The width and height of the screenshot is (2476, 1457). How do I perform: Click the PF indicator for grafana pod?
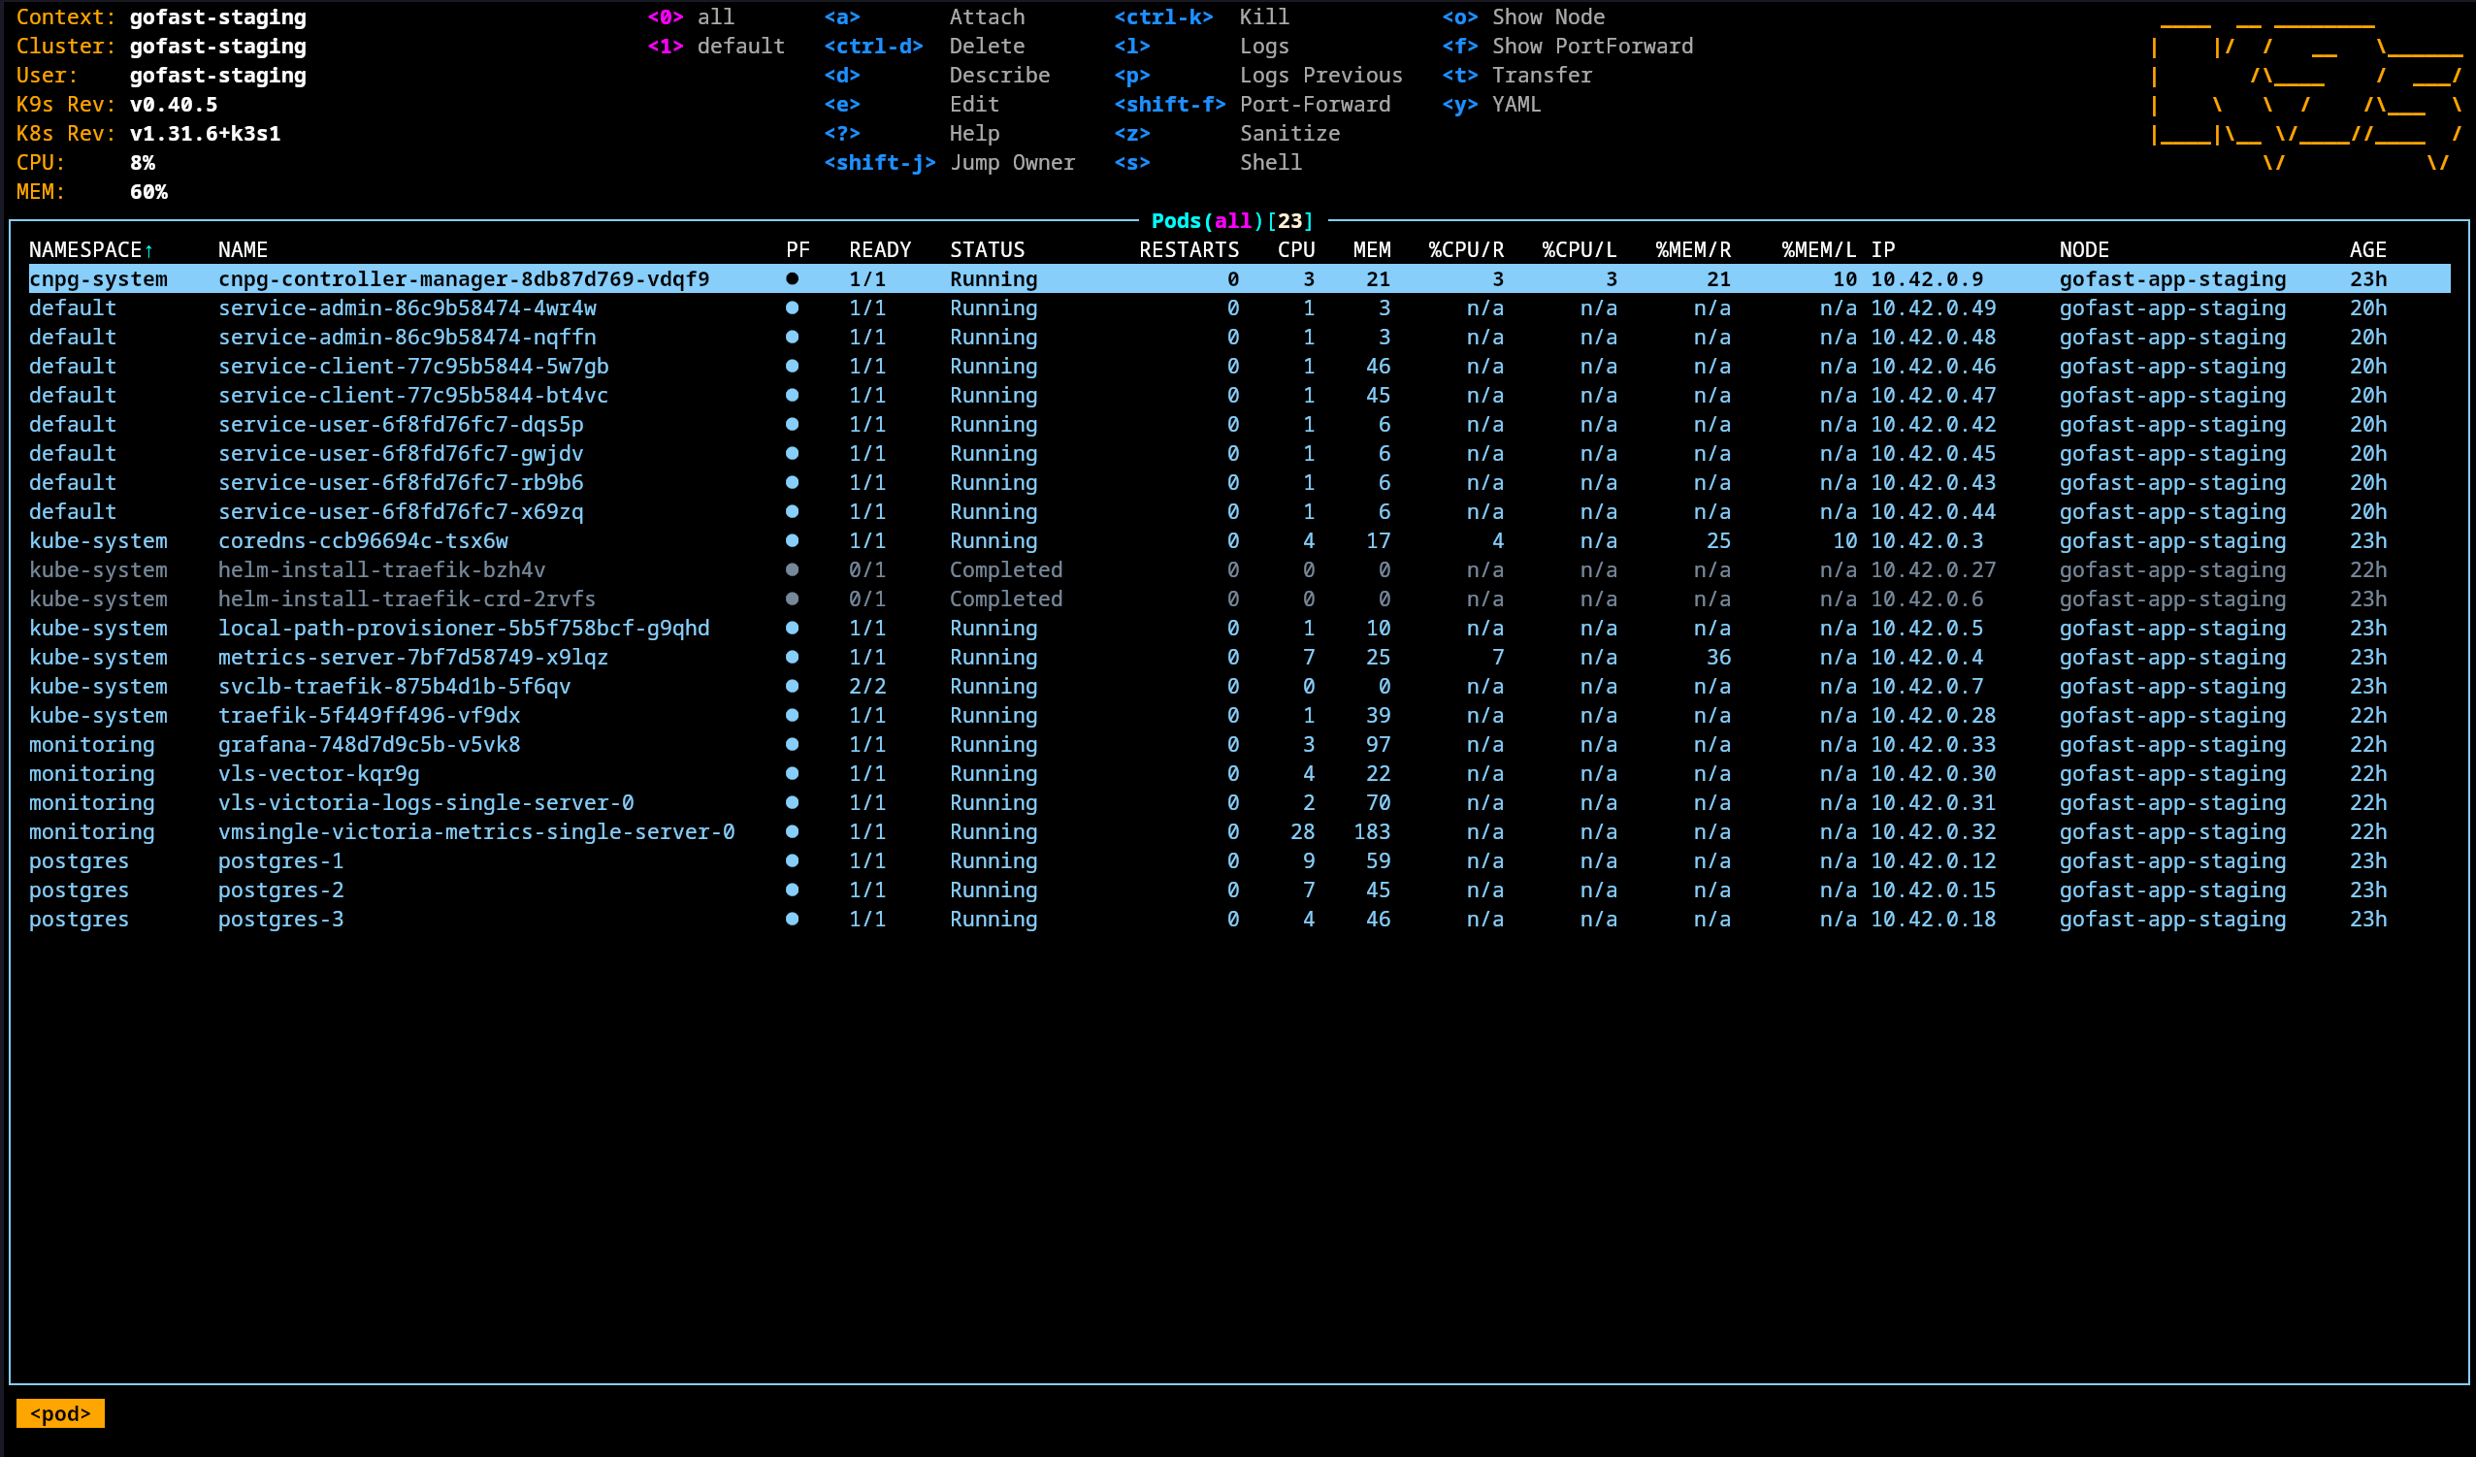(x=794, y=744)
